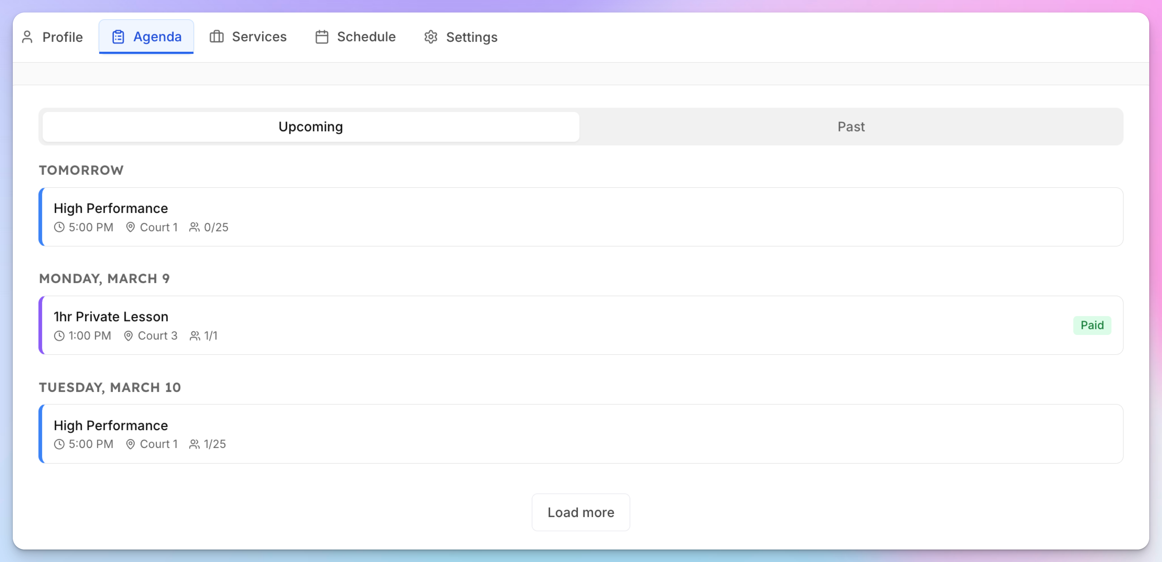The height and width of the screenshot is (562, 1162).
Task: Click attendees icon next to 1/25
Action: tap(194, 444)
